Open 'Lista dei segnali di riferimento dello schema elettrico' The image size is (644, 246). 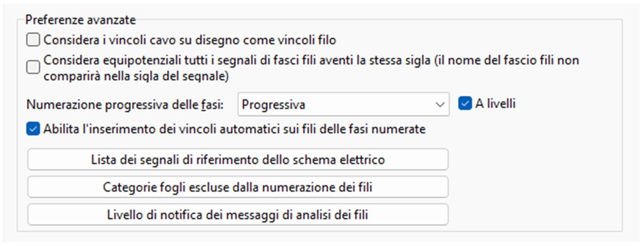pyautogui.click(x=238, y=160)
